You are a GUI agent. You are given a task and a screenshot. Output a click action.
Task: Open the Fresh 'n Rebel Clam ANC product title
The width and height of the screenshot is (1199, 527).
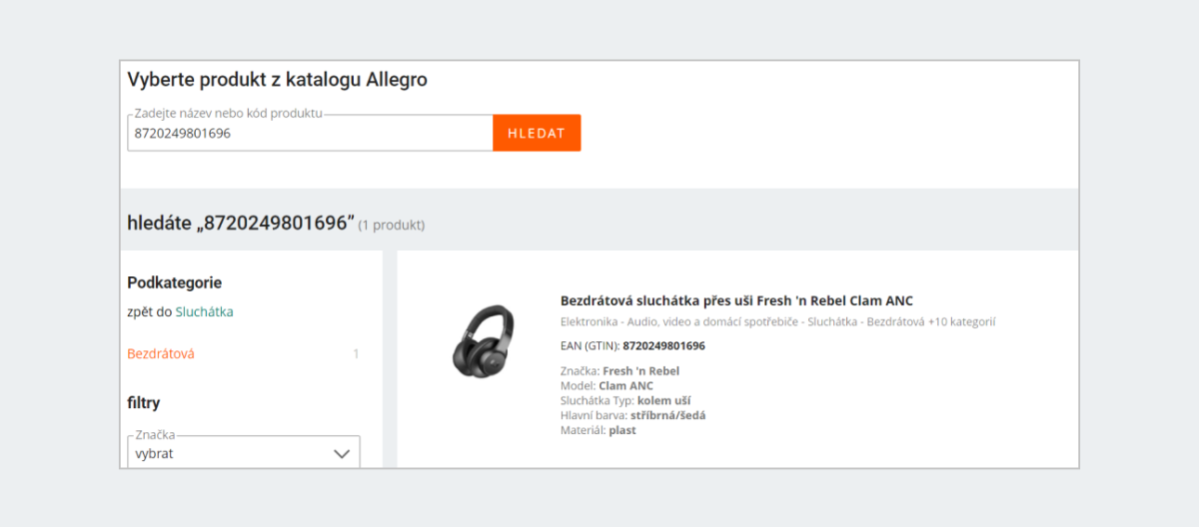click(736, 300)
